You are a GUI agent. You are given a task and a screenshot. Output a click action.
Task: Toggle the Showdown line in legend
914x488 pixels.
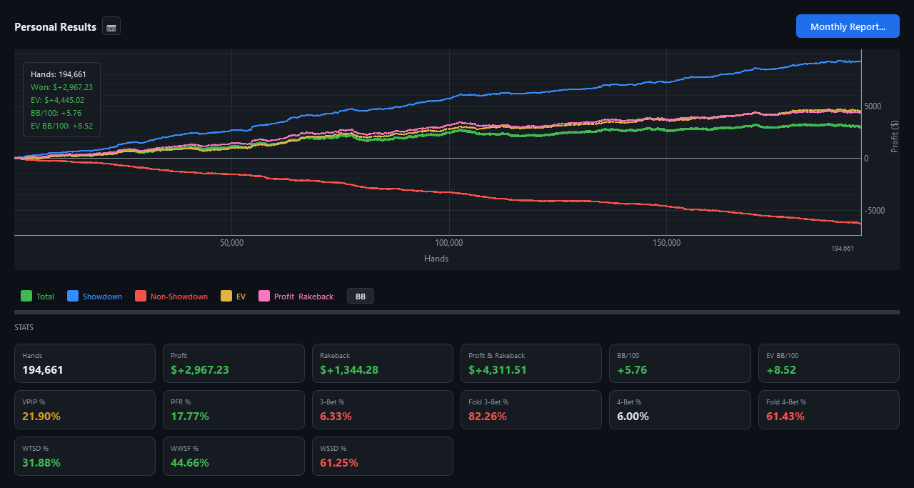(94, 296)
